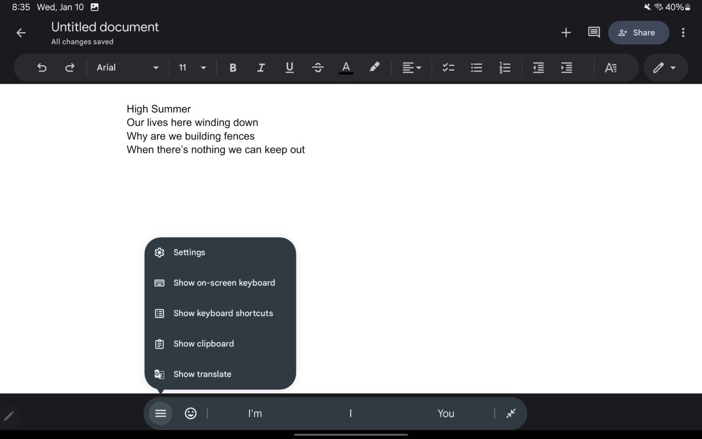
Task: Select the suggested word You
Action: point(445,413)
